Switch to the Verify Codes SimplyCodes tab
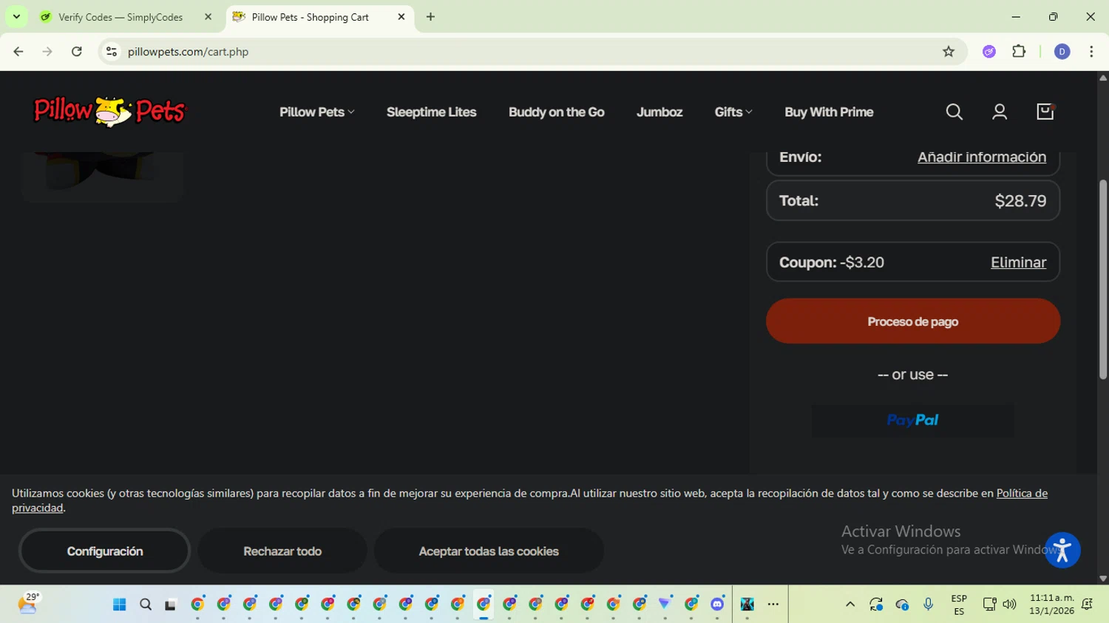Image resolution: width=1109 pixels, height=623 pixels. [x=121, y=17]
